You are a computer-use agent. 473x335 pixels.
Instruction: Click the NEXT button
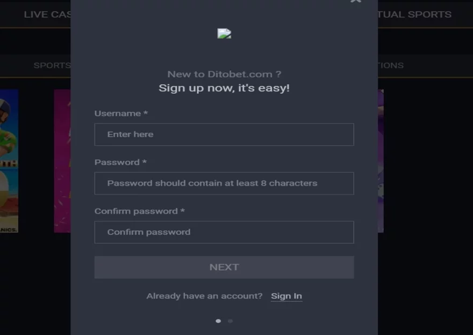pyautogui.click(x=224, y=267)
